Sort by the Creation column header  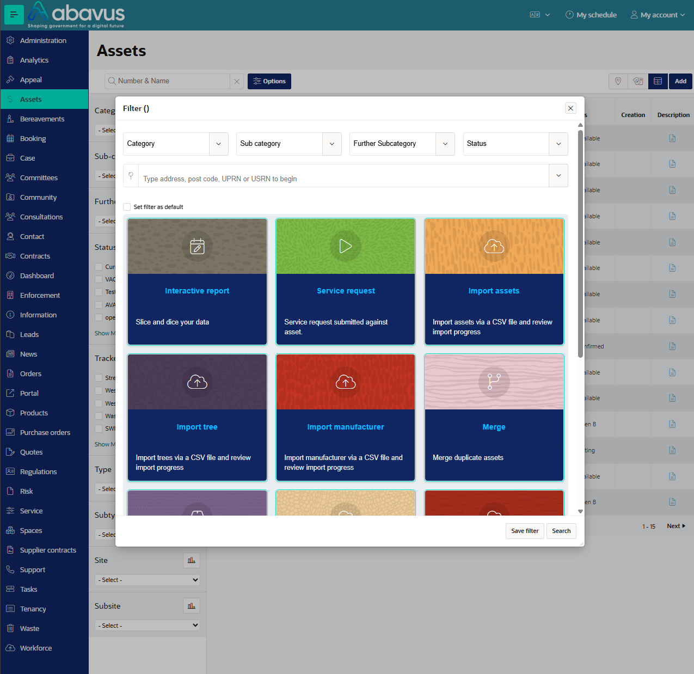(x=633, y=115)
